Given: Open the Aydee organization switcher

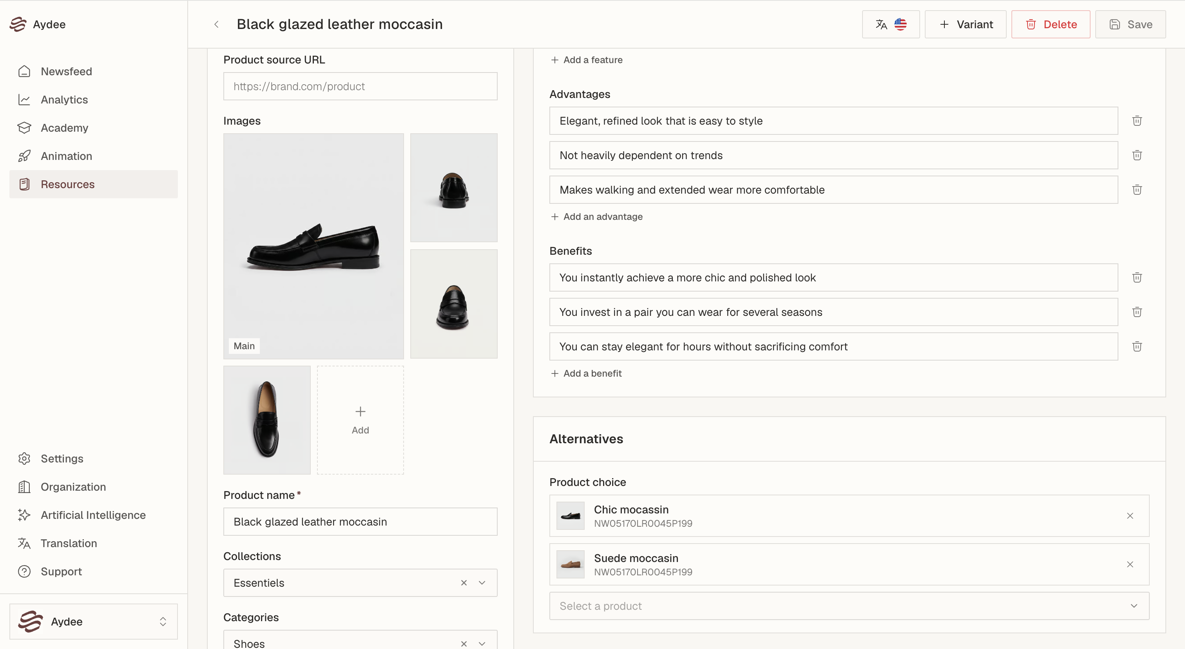Looking at the screenshot, I should click(93, 622).
